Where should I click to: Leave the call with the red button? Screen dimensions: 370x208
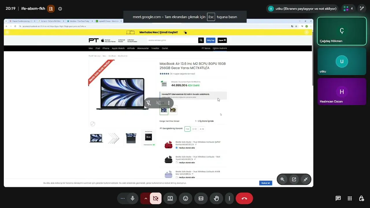(244, 198)
